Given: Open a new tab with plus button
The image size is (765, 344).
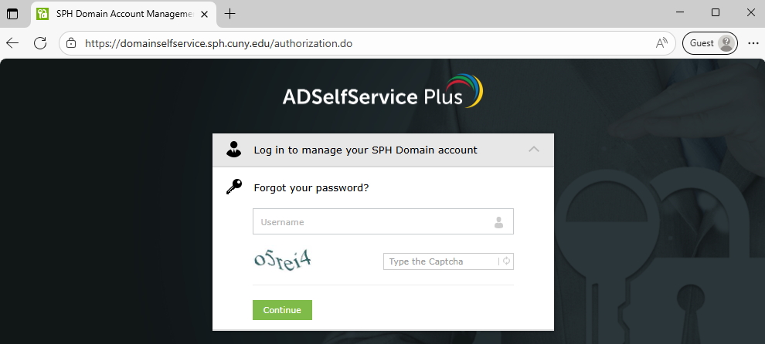Looking at the screenshot, I should tap(229, 14).
